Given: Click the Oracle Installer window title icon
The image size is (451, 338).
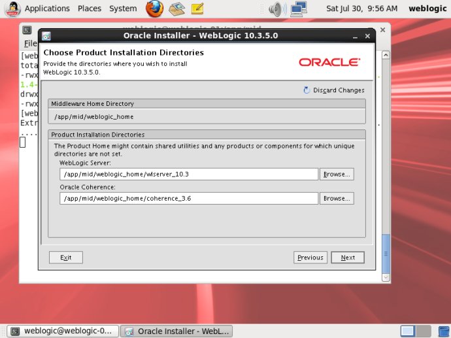Looking at the screenshot, I should (x=46, y=36).
